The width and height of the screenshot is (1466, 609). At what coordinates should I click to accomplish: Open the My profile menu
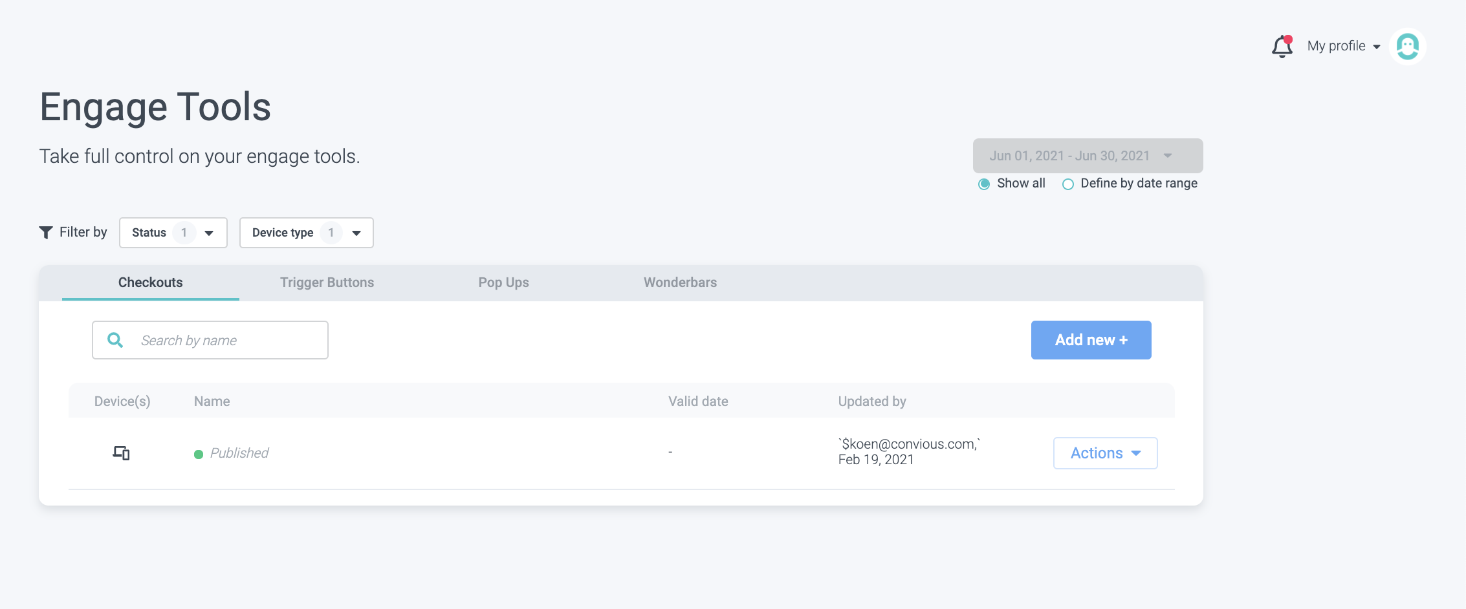tap(1343, 47)
